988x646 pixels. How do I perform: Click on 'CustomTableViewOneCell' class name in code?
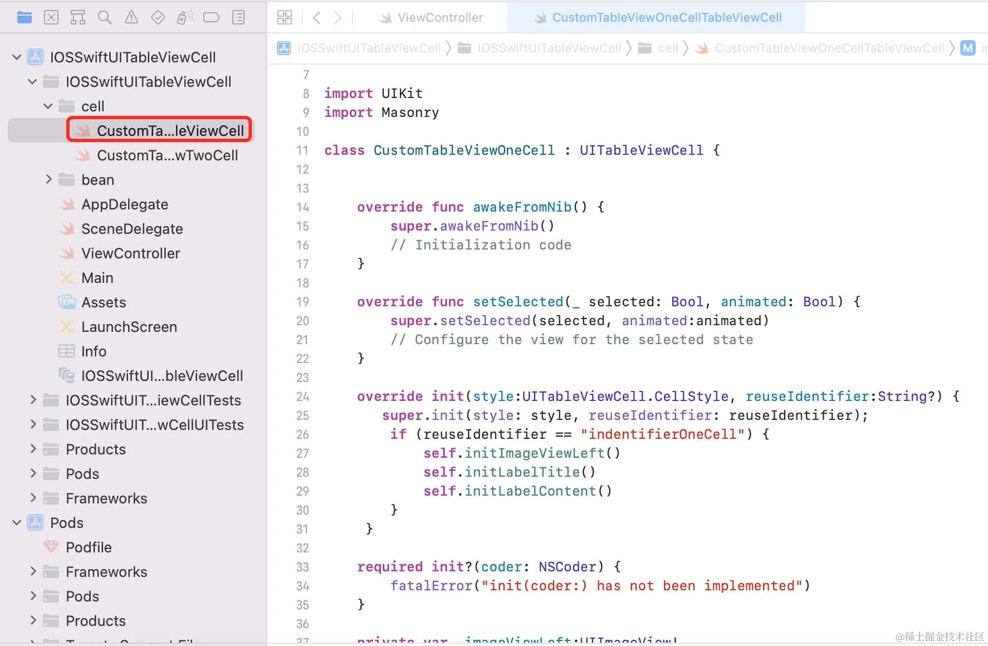464,150
